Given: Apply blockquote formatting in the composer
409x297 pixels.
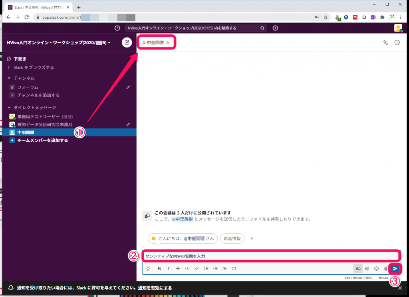Looking at the screenshot, I should [x=224, y=269].
